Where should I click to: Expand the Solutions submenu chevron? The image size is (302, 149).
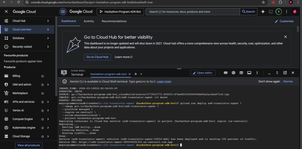(x=48, y=38)
